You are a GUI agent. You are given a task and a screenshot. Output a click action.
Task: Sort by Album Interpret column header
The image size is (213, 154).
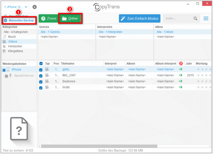166,64
